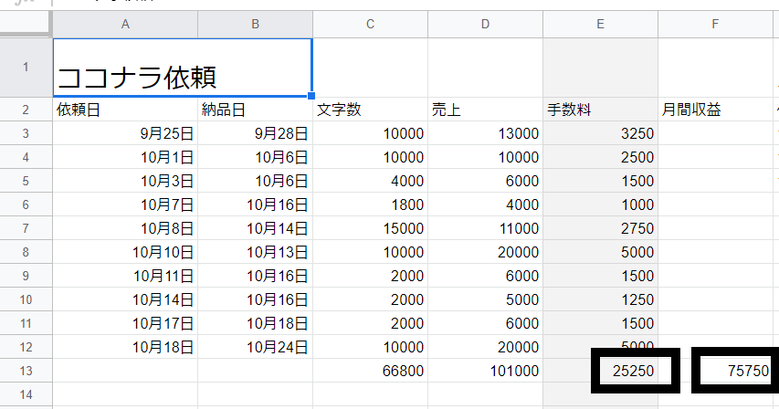
Task: Select the 1000 fee cell
Action: click(x=600, y=204)
